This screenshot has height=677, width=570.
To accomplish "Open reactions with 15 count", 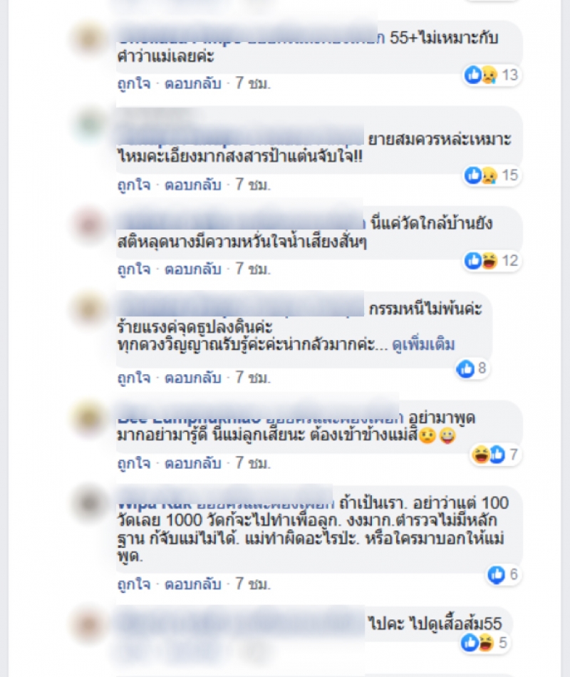I will pyautogui.click(x=492, y=175).
